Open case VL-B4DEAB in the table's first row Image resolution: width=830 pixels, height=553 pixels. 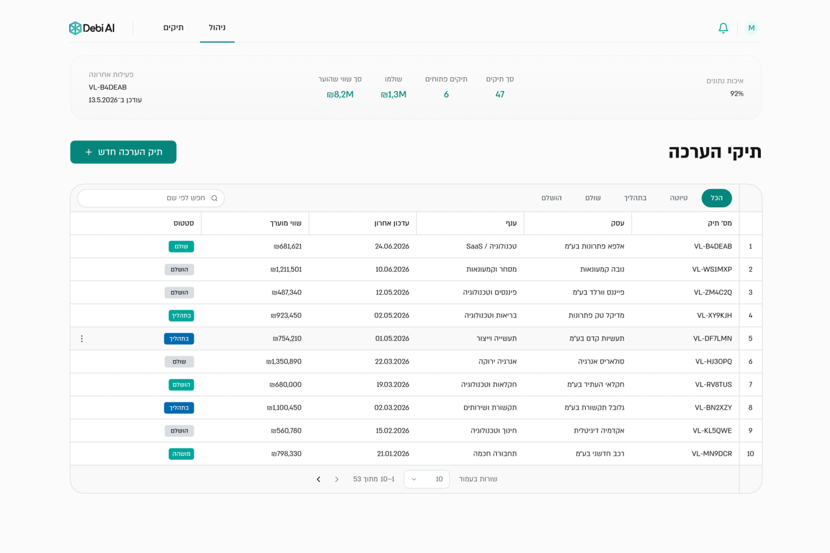coord(713,247)
